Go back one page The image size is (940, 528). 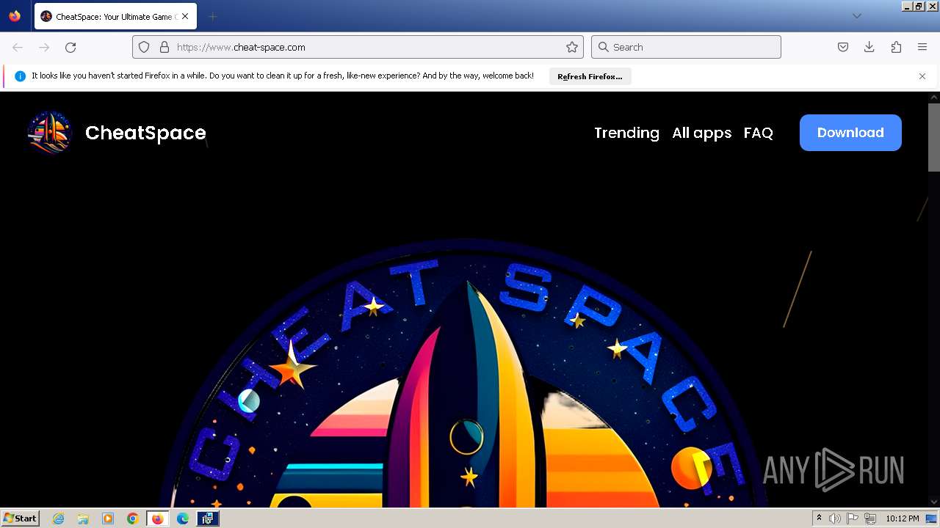(18, 47)
